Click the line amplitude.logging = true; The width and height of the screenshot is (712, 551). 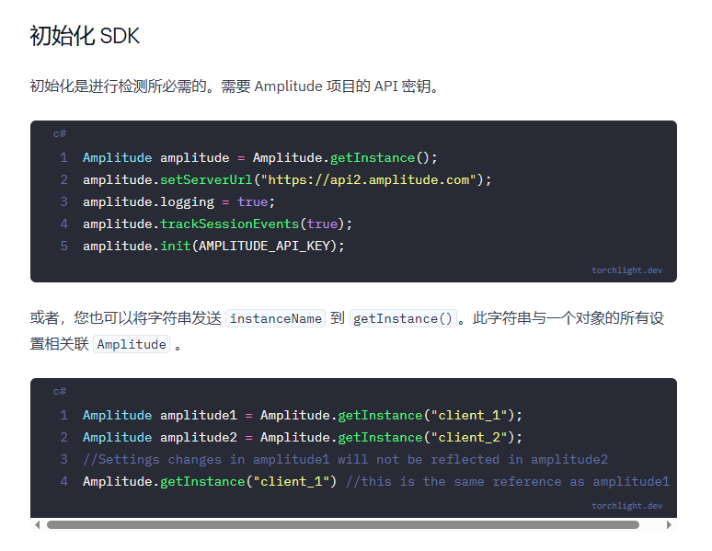pyautogui.click(x=178, y=202)
